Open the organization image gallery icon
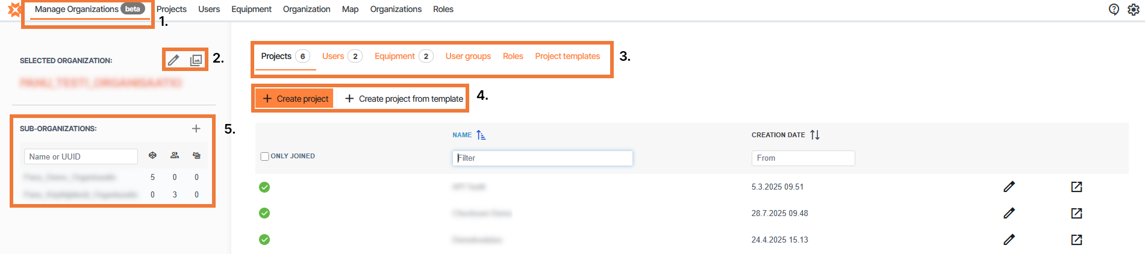Screen dimensions: 1145x254 pyautogui.click(x=196, y=60)
